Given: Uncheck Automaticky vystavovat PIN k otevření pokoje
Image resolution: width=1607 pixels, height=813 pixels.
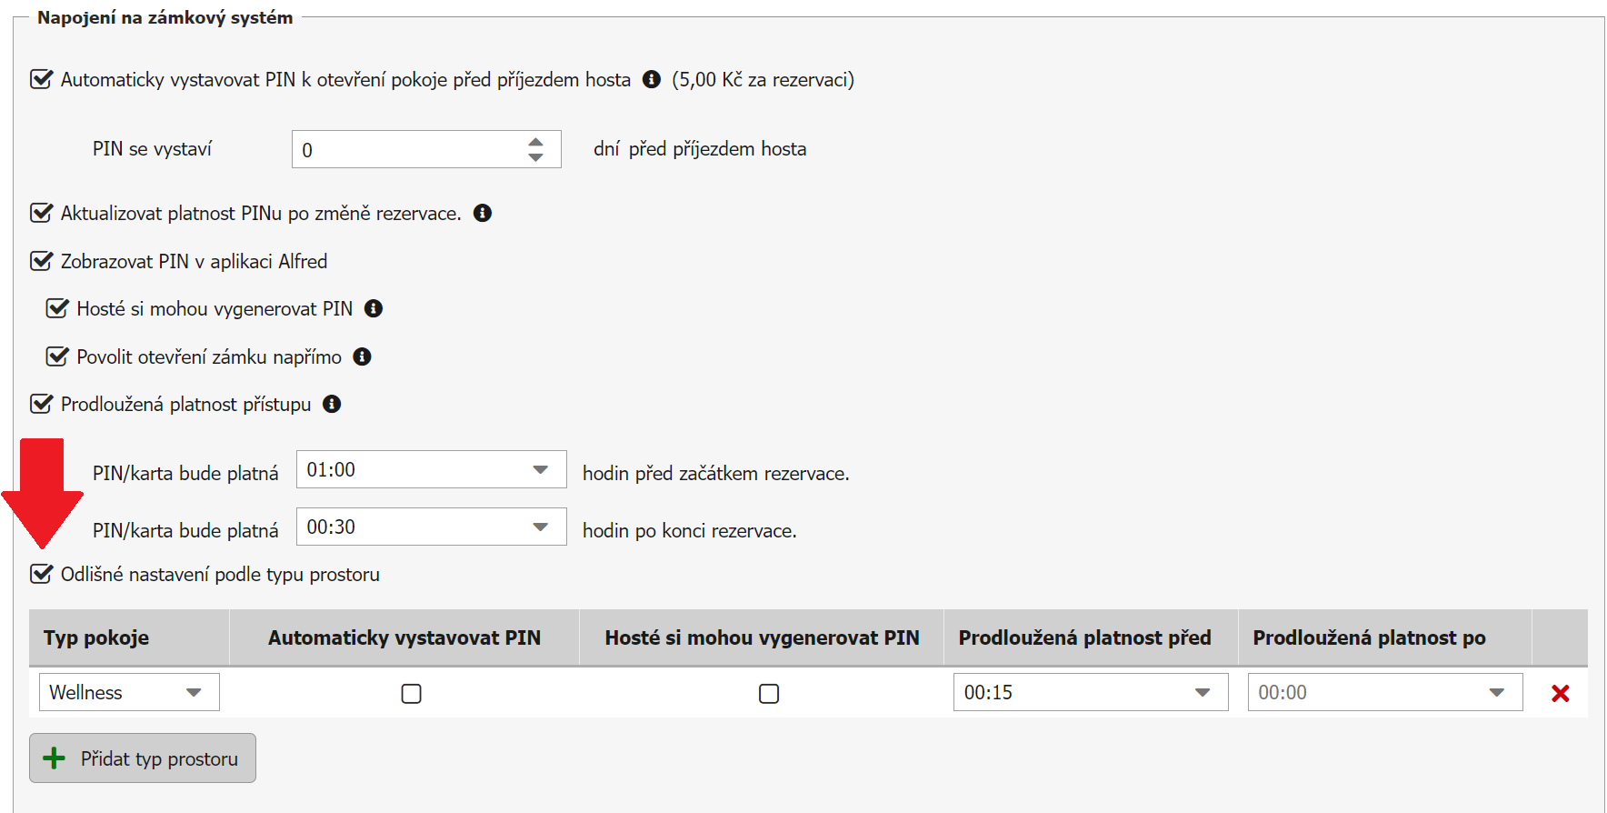Looking at the screenshot, I should (42, 79).
